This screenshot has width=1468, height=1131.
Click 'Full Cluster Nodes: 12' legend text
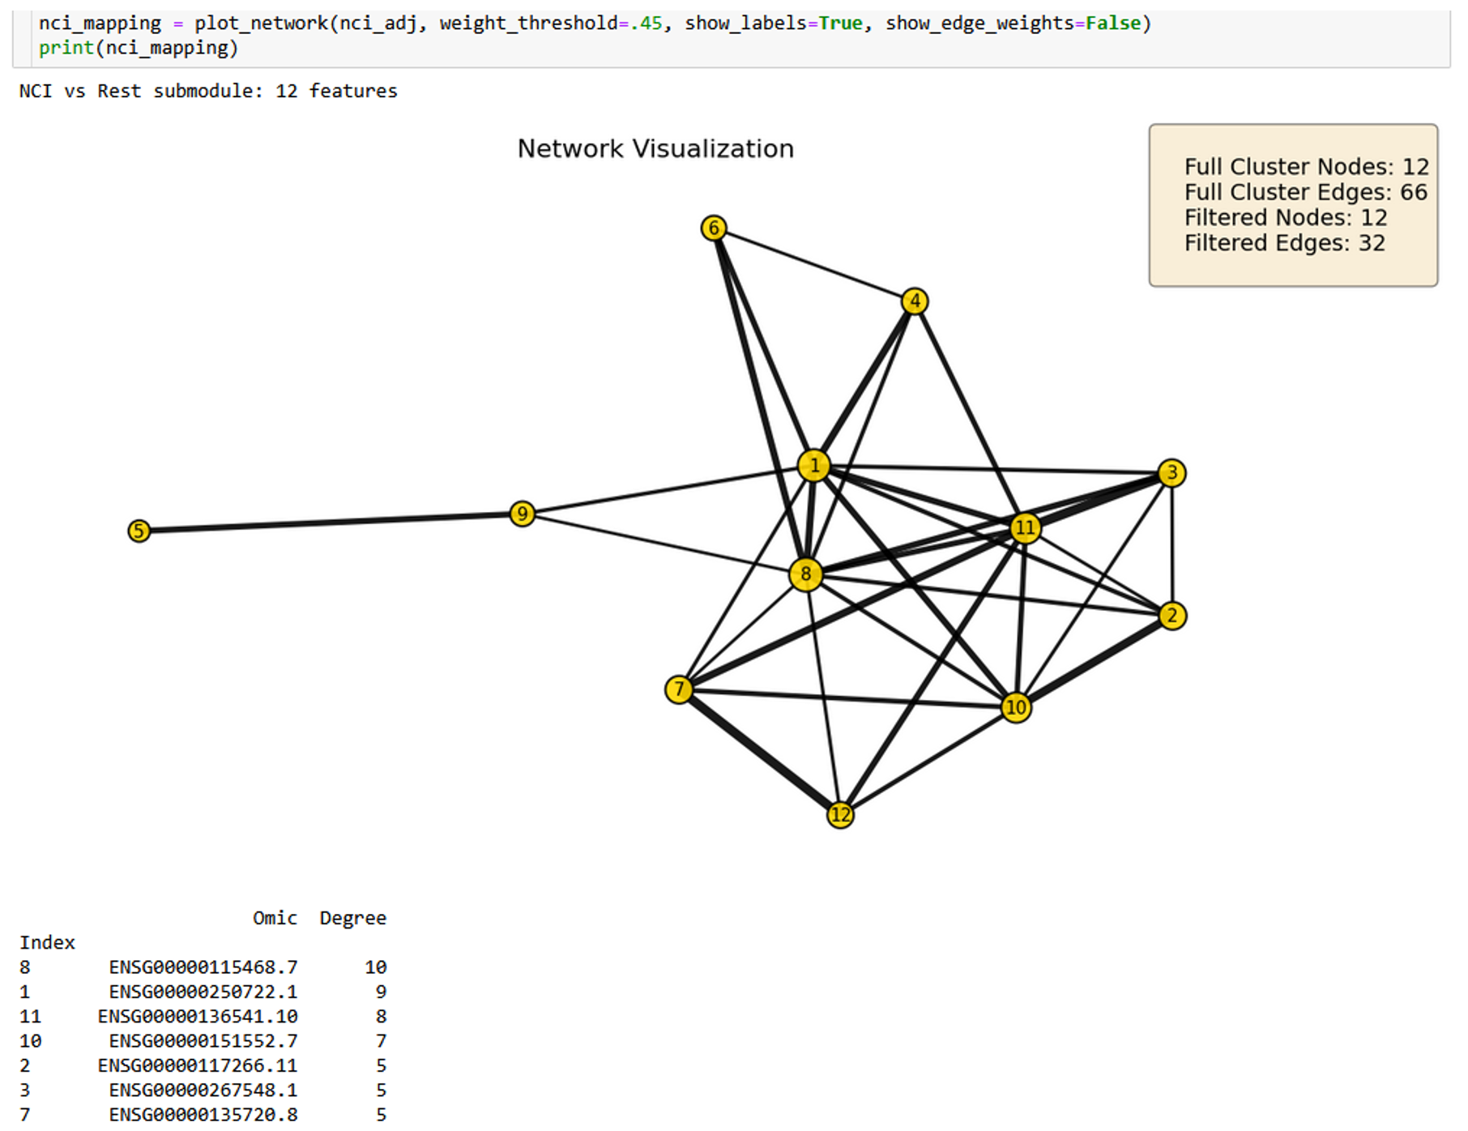click(1307, 167)
